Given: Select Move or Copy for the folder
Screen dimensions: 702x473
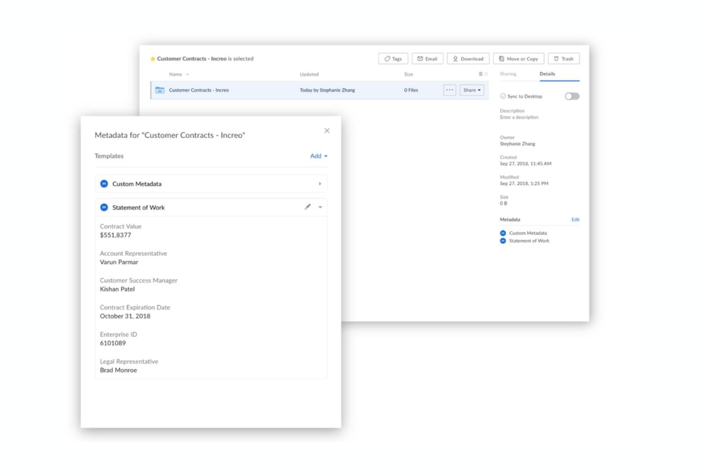Looking at the screenshot, I should [x=519, y=58].
